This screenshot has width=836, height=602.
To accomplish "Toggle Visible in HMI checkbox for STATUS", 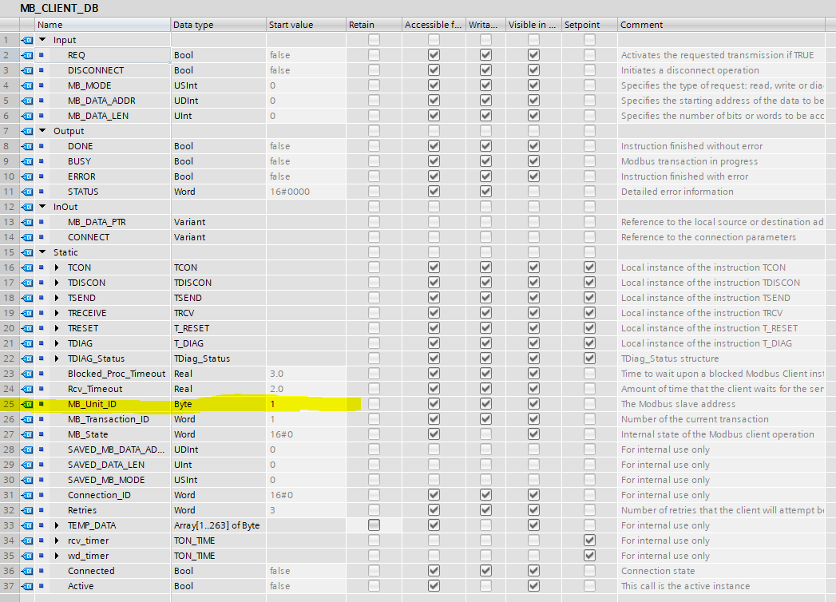I will click(533, 192).
